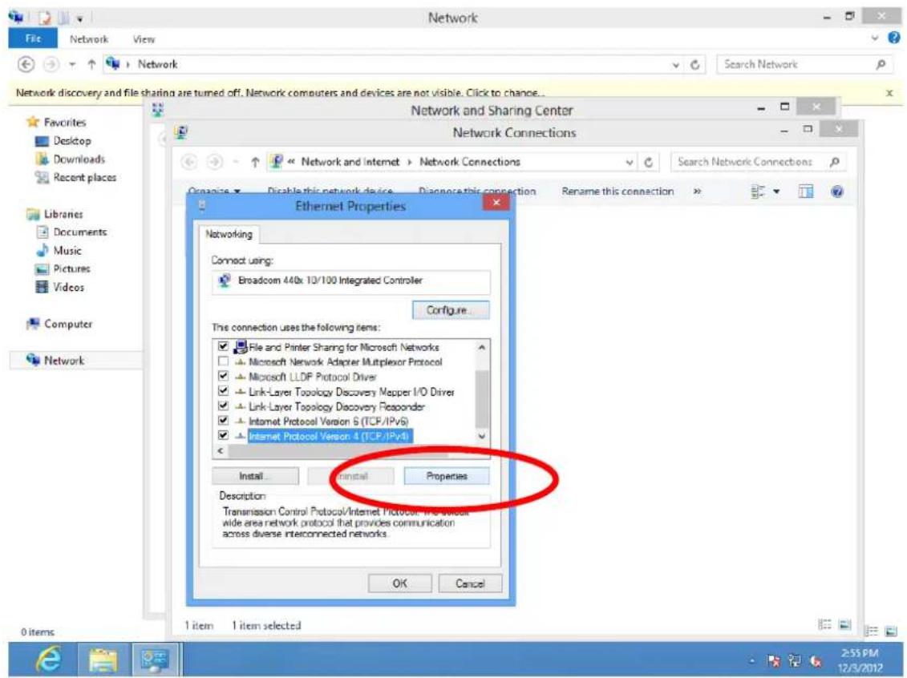Click the Explorer help question mark icon
This screenshot has width=907, height=678.
pos(893,38)
